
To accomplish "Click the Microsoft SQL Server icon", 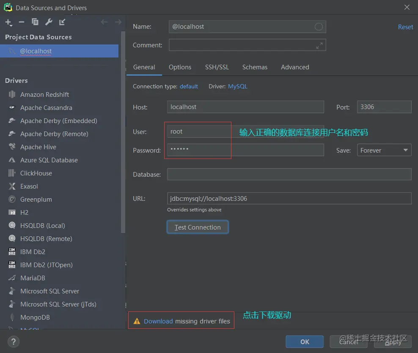I will tap(12, 291).
